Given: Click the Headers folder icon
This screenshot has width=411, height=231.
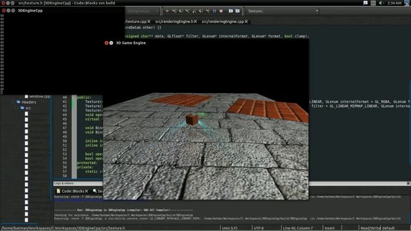Looking at the screenshot, I should click(19, 102).
